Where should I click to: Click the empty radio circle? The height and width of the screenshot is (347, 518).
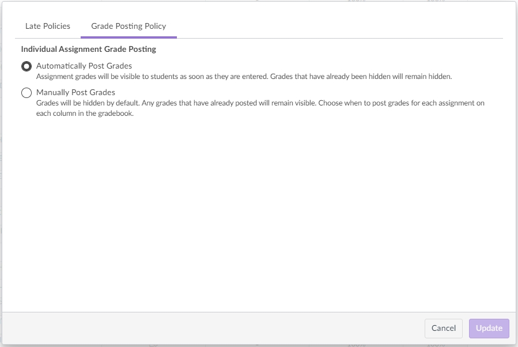(27, 93)
